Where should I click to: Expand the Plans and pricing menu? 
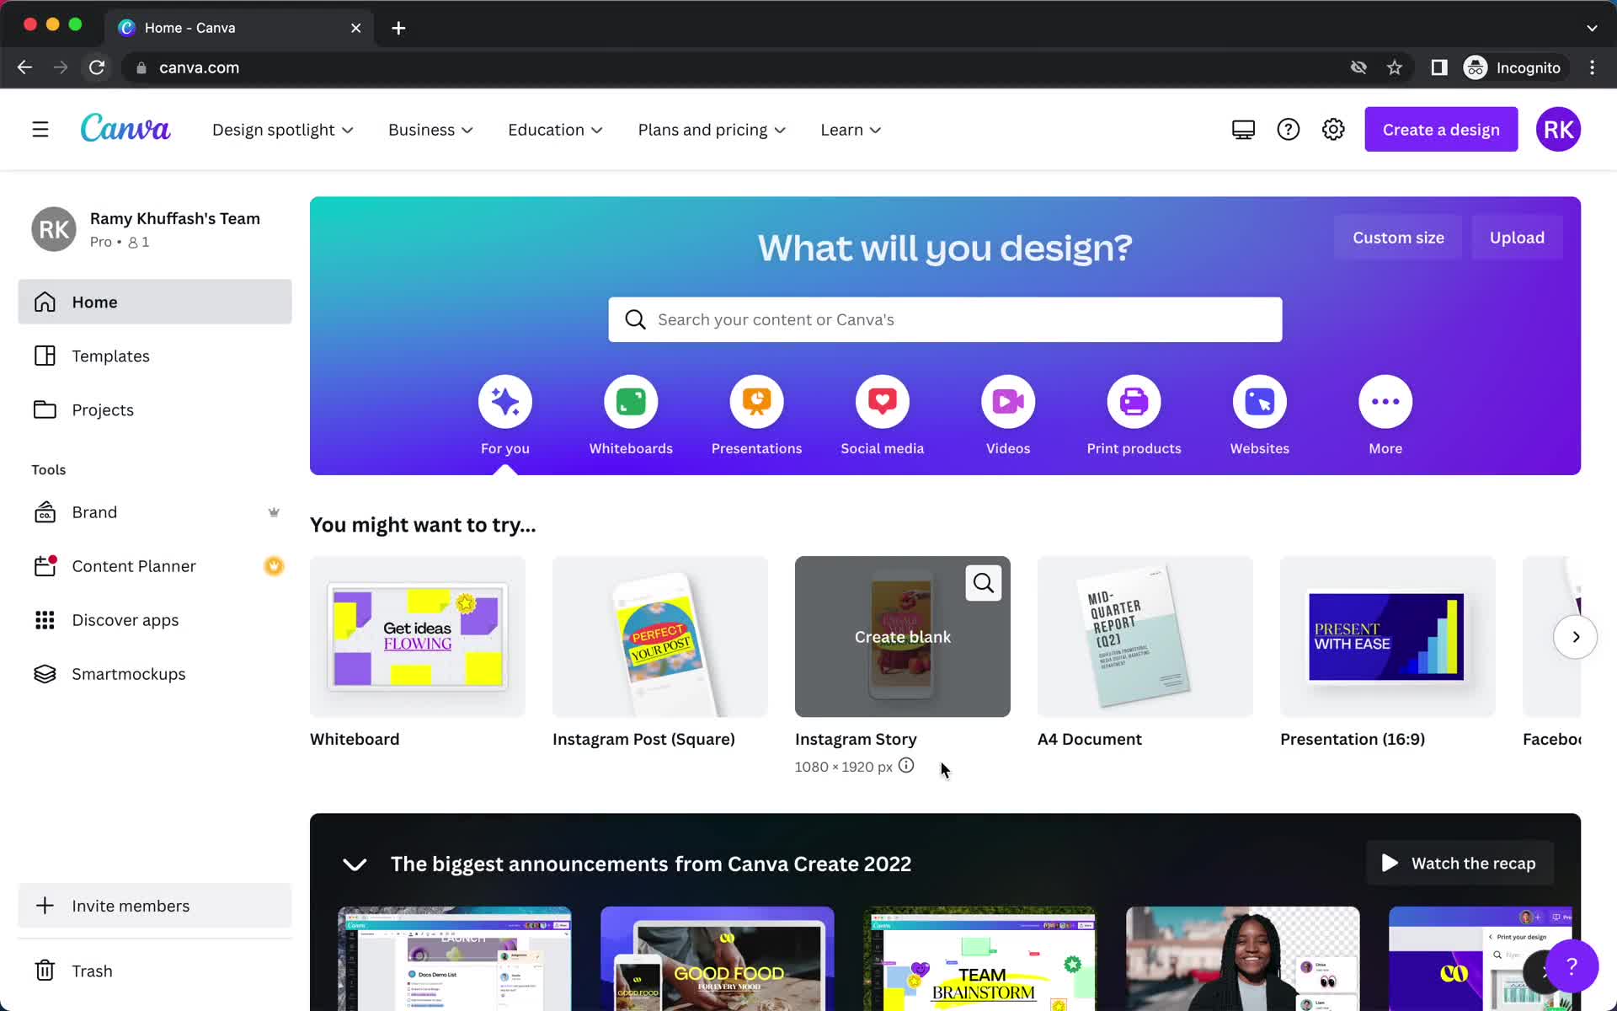(712, 130)
